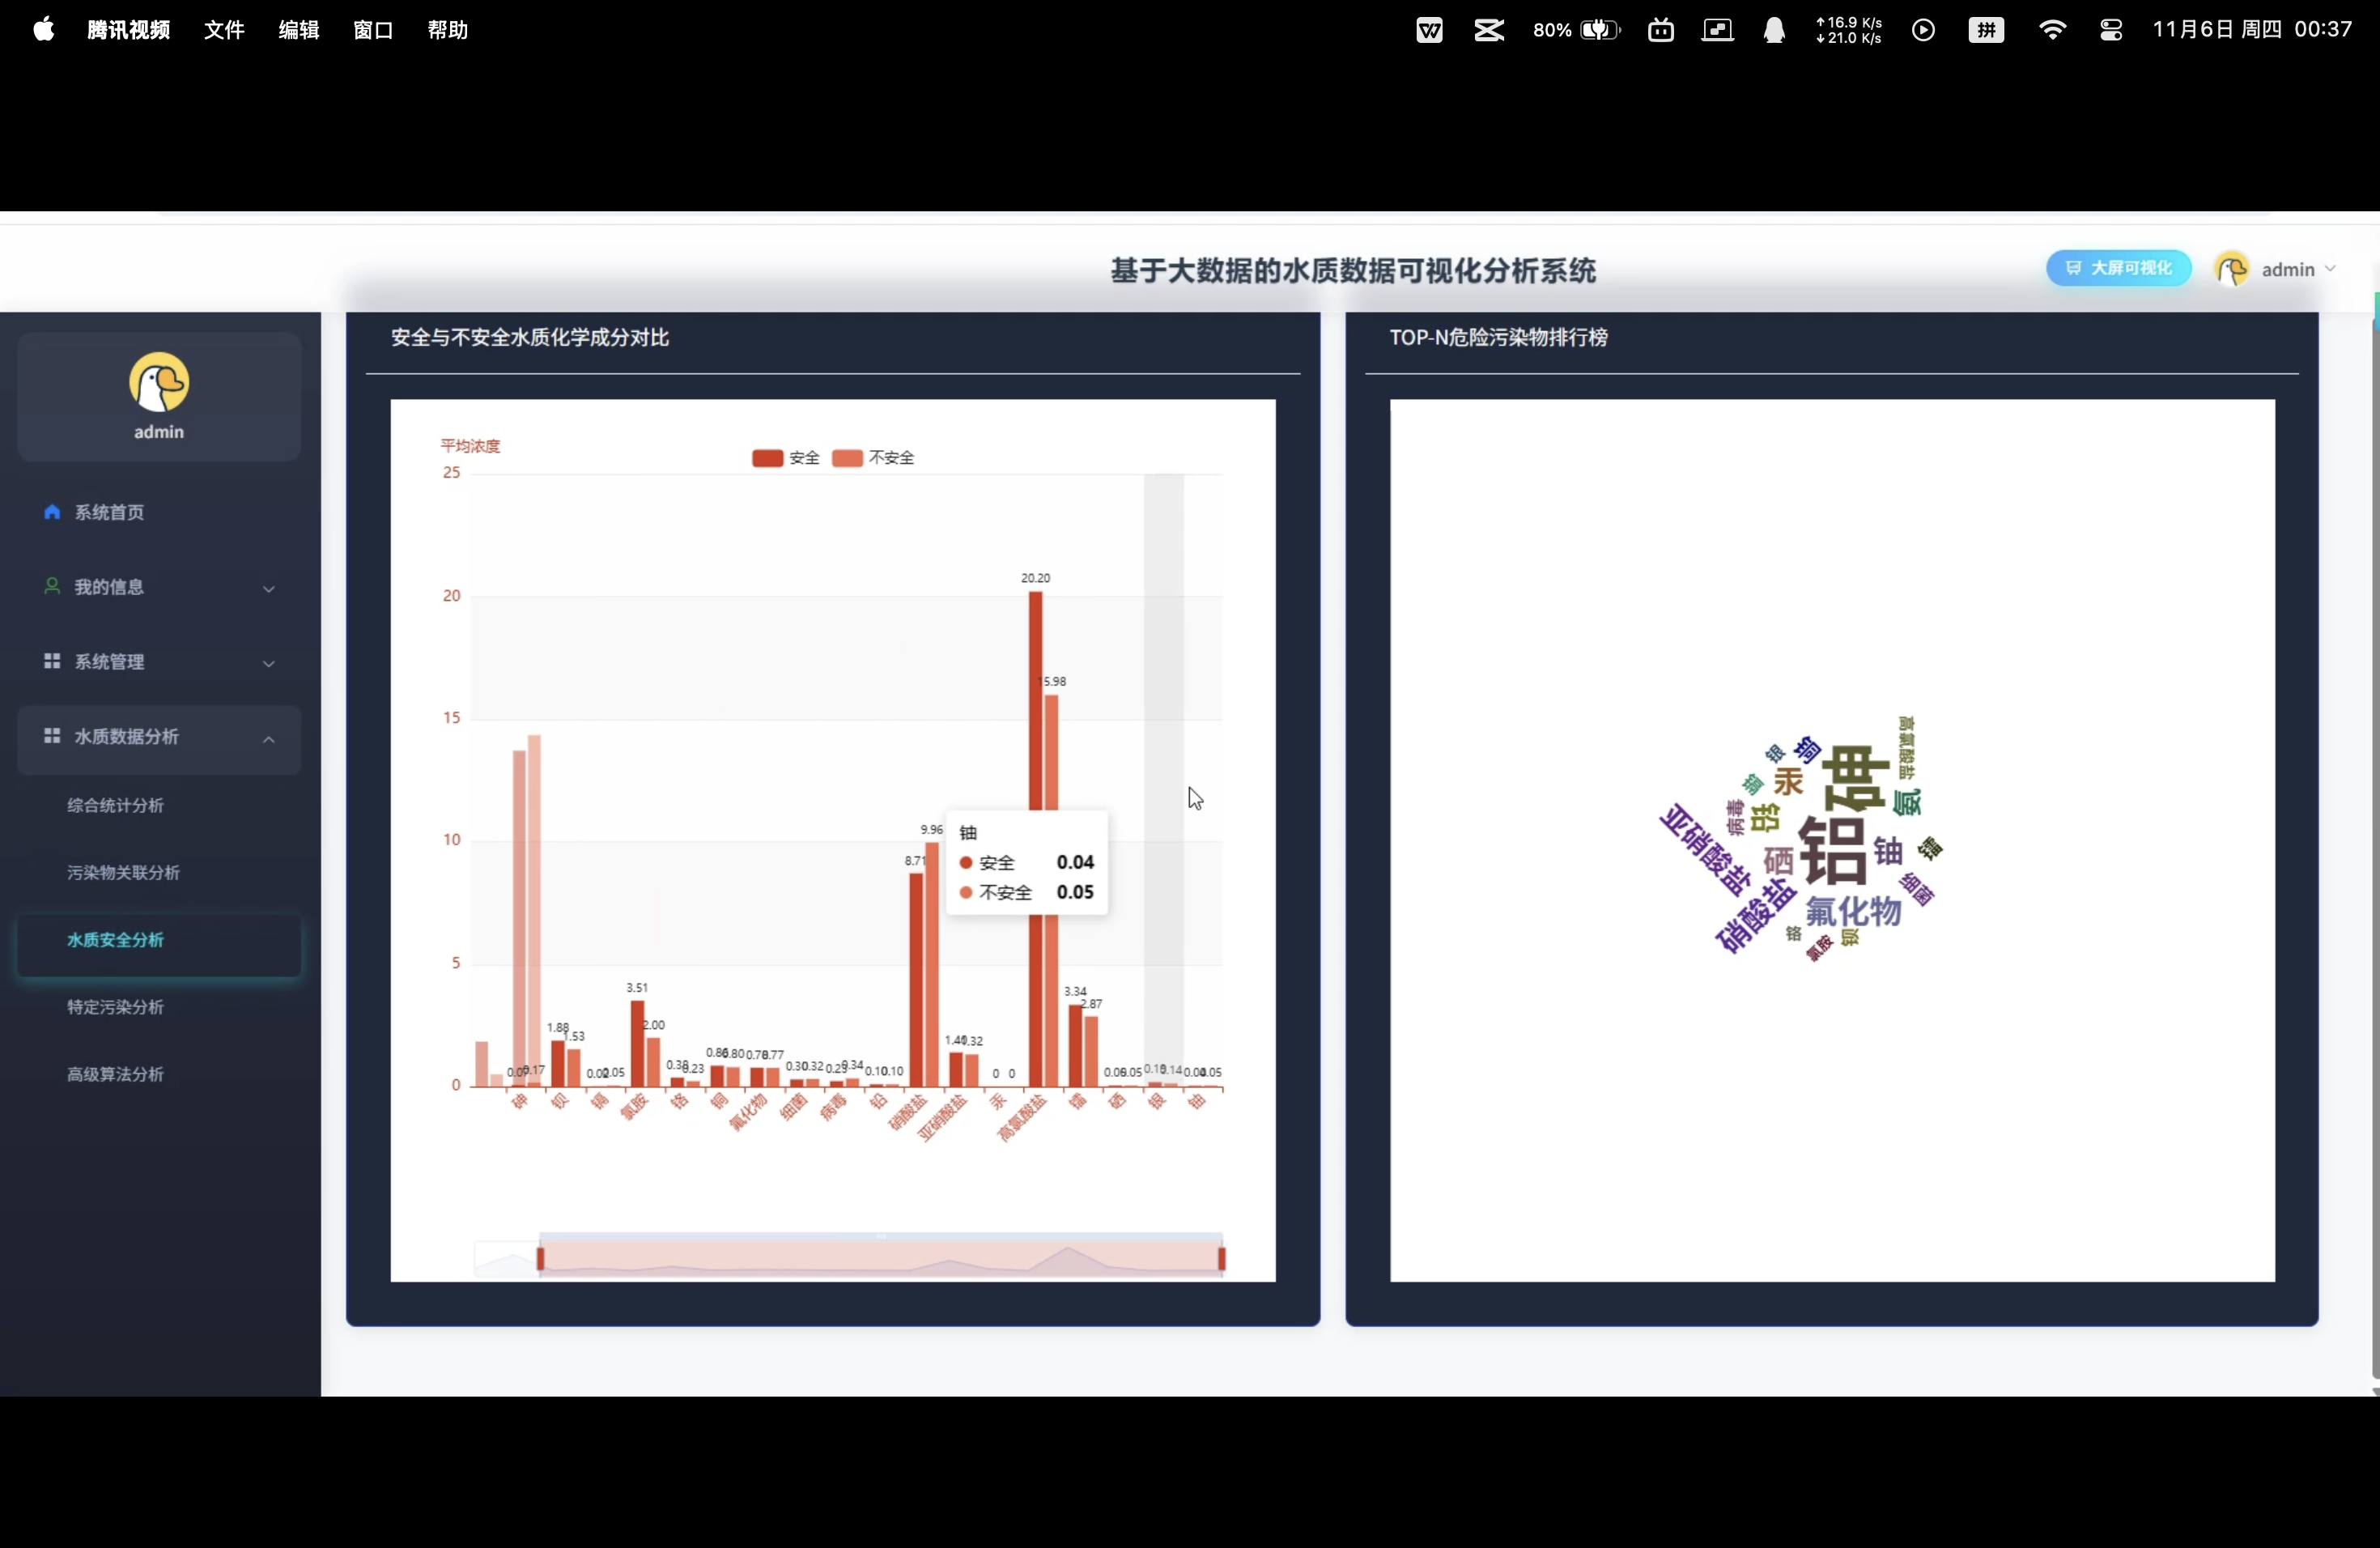The height and width of the screenshot is (1548, 2380).
Task: Click the admin avatar in the top header
Action: tap(2231, 269)
